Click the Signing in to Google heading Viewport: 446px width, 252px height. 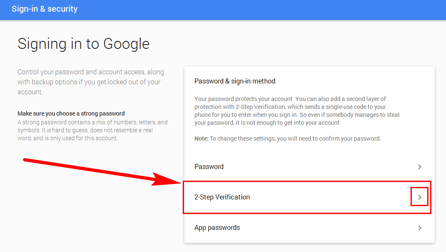tap(83, 43)
